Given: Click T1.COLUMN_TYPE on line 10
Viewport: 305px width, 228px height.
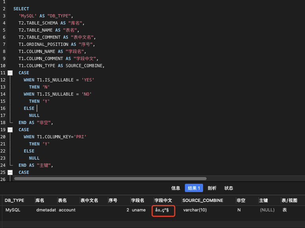Looking at the screenshot, I should click(x=37, y=66).
